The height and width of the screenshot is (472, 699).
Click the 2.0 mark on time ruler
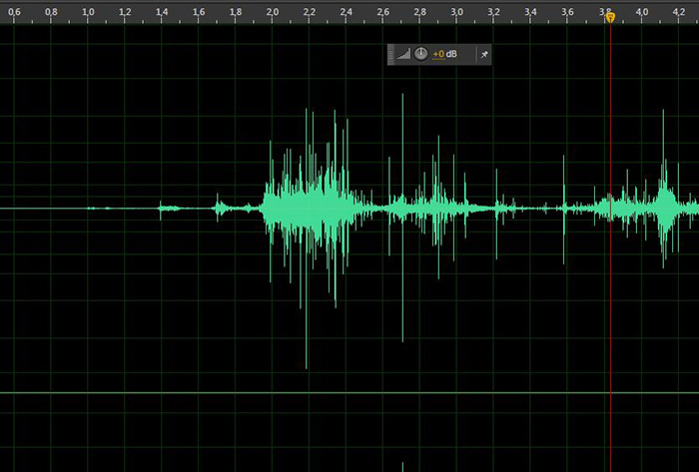point(273,12)
